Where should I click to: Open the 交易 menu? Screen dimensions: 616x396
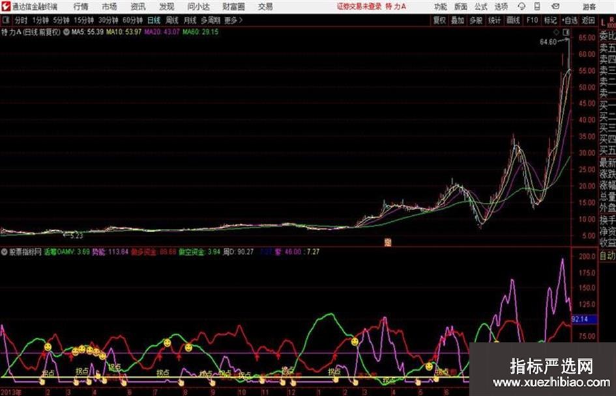click(265, 7)
